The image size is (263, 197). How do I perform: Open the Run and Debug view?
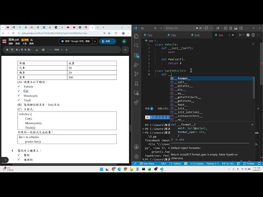click(136, 65)
